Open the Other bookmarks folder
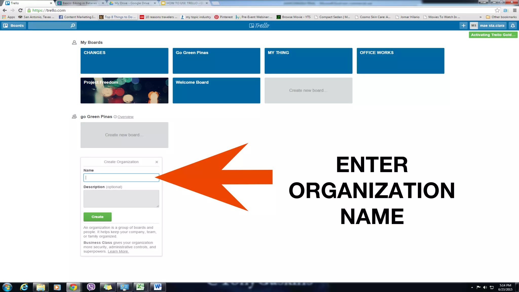The image size is (519, 292). (x=501, y=17)
